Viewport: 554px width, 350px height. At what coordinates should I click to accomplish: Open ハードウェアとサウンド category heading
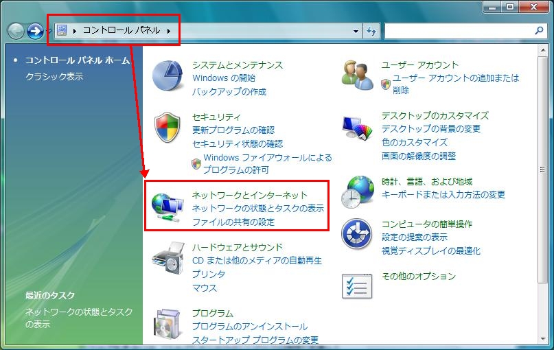click(238, 247)
